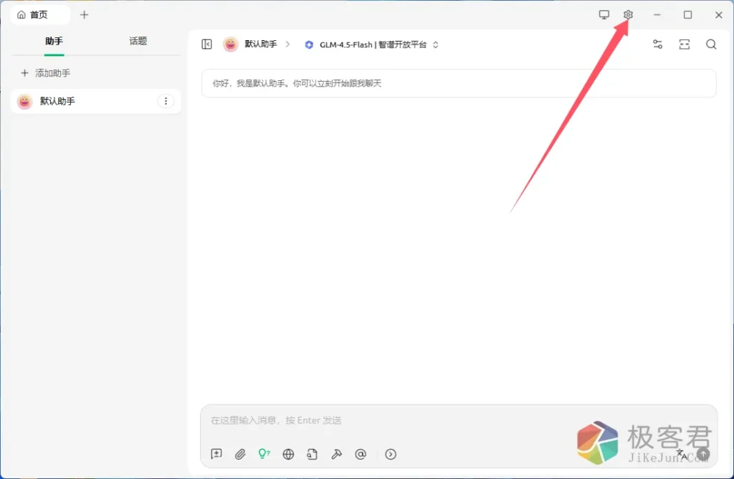Select the 助手 tab
The width and height of the screenshot is (734, 479).
coord(54,42)
